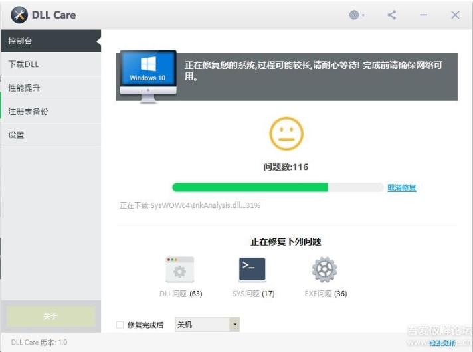The width and height of the screenshot is (473, 352).
Task: Click the DLL Care wrench logo icon
Action: click(x=20, y=15)
